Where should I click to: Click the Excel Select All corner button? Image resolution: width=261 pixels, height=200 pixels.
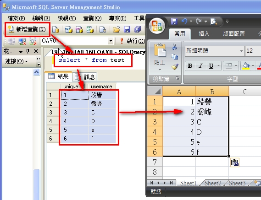pyautogui.click(x=155, y=92)
